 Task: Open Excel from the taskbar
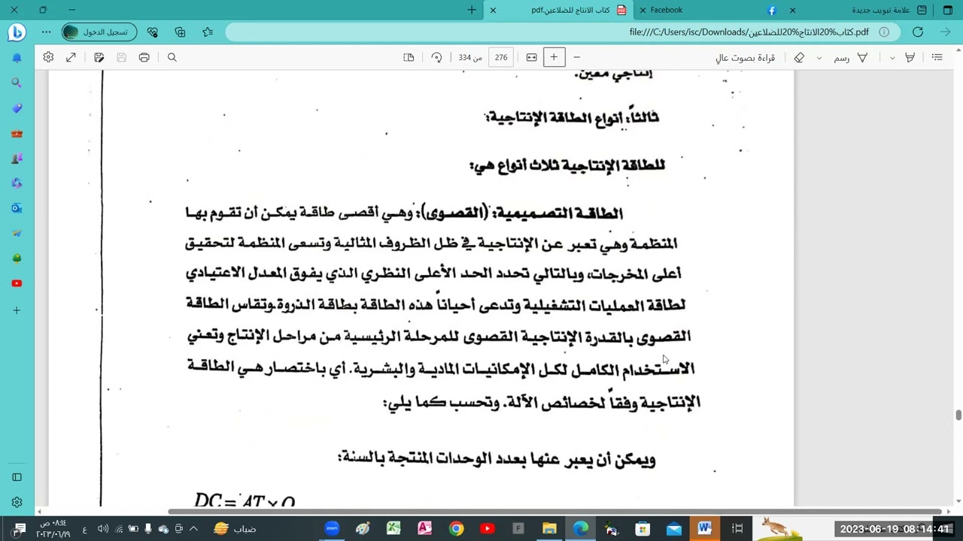[x=393, y=529]
